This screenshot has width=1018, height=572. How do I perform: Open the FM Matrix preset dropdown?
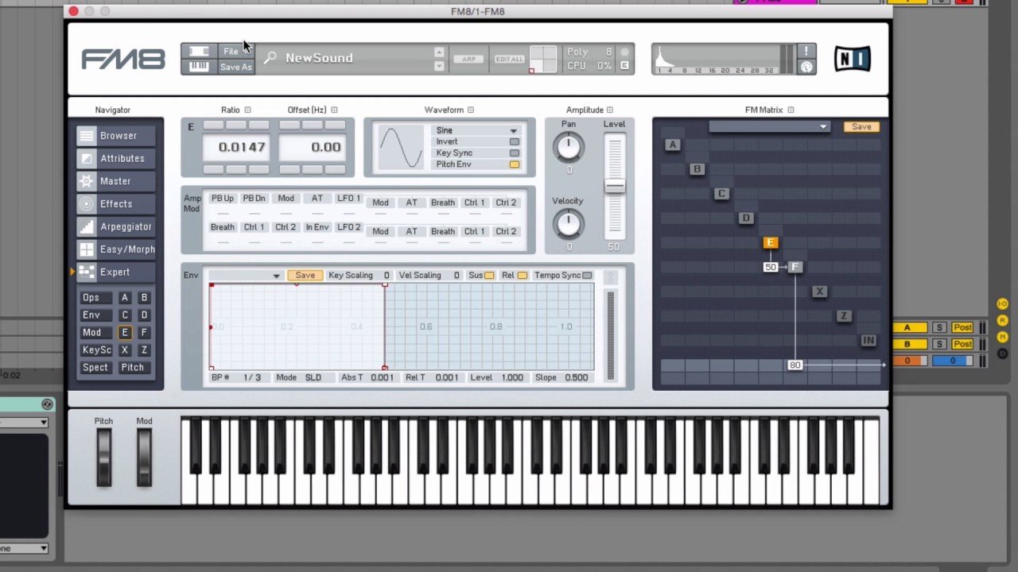pyautogui.click(x=768, y=126)
